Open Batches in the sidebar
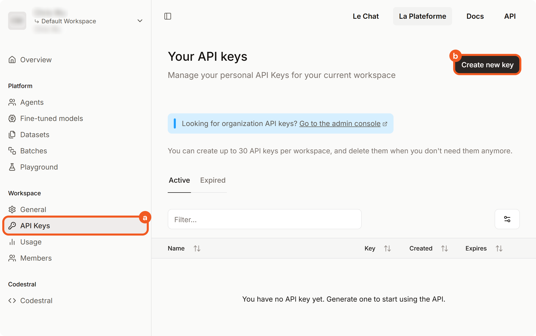536x336 pixels. (x=33, y=151)
